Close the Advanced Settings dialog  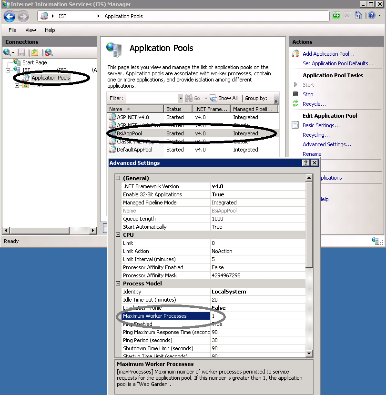pos(315,163)
